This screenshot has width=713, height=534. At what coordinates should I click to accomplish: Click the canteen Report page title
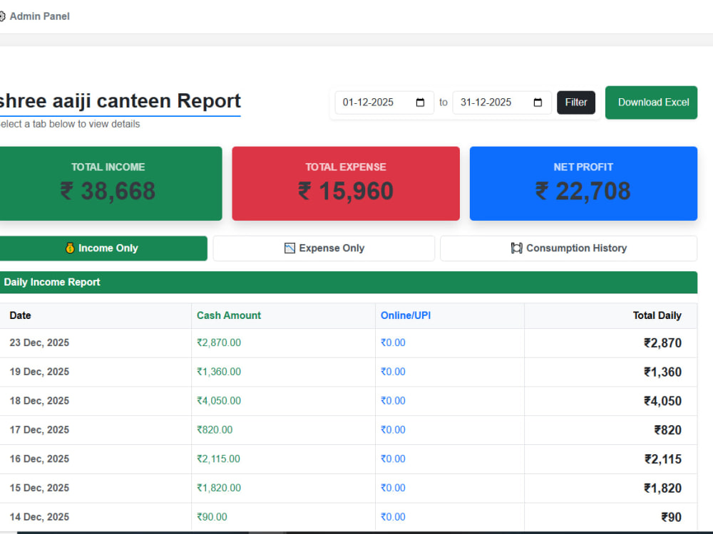[120, 101]
